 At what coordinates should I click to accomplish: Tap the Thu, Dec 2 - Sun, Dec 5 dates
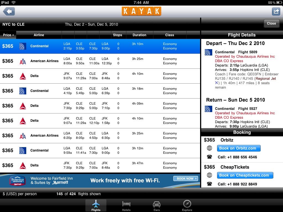[91, 24]
